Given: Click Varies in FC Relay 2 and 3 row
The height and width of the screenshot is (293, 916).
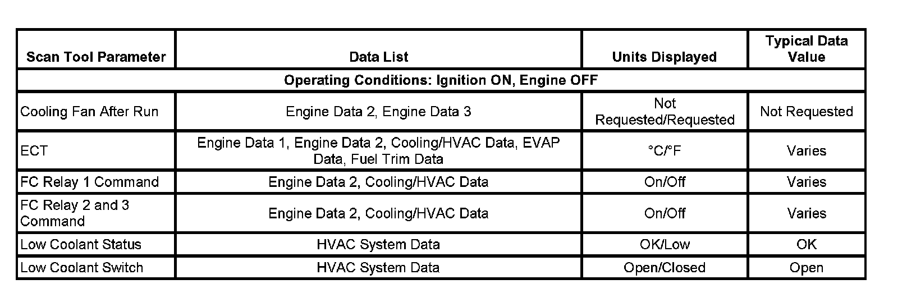Looking at the screenshot, I should click(806, 213).
